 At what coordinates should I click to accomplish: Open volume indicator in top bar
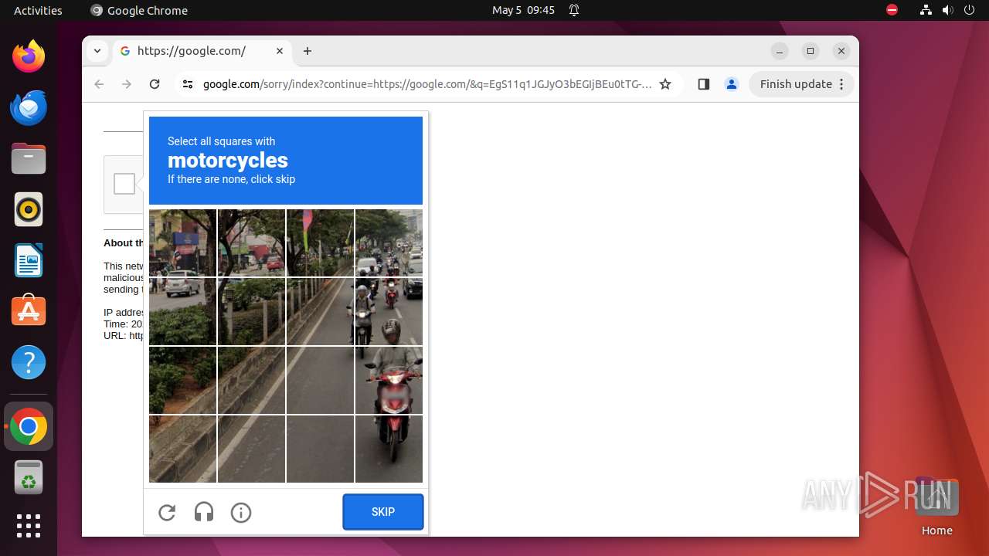coord(948,10)
